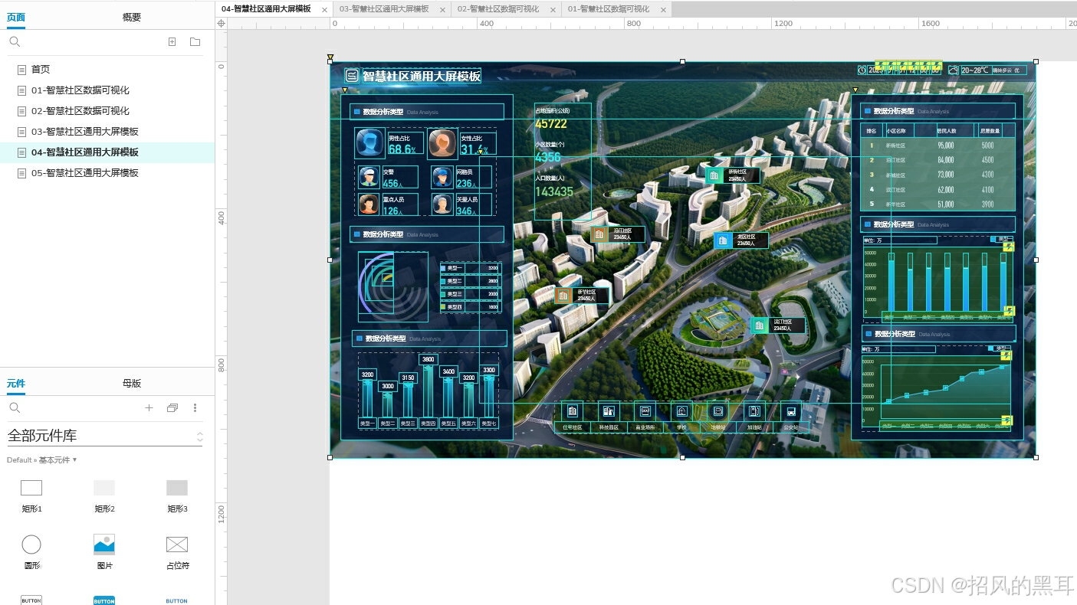Image resolution: width=1077 pixels, height=605 pixels.
Task: Select the weather cloud icon near 20~28℃
Action: [x=954, y=70]
